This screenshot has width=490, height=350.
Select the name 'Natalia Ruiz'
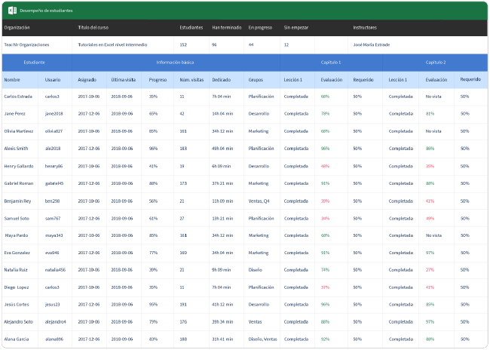tap(16, 269)
